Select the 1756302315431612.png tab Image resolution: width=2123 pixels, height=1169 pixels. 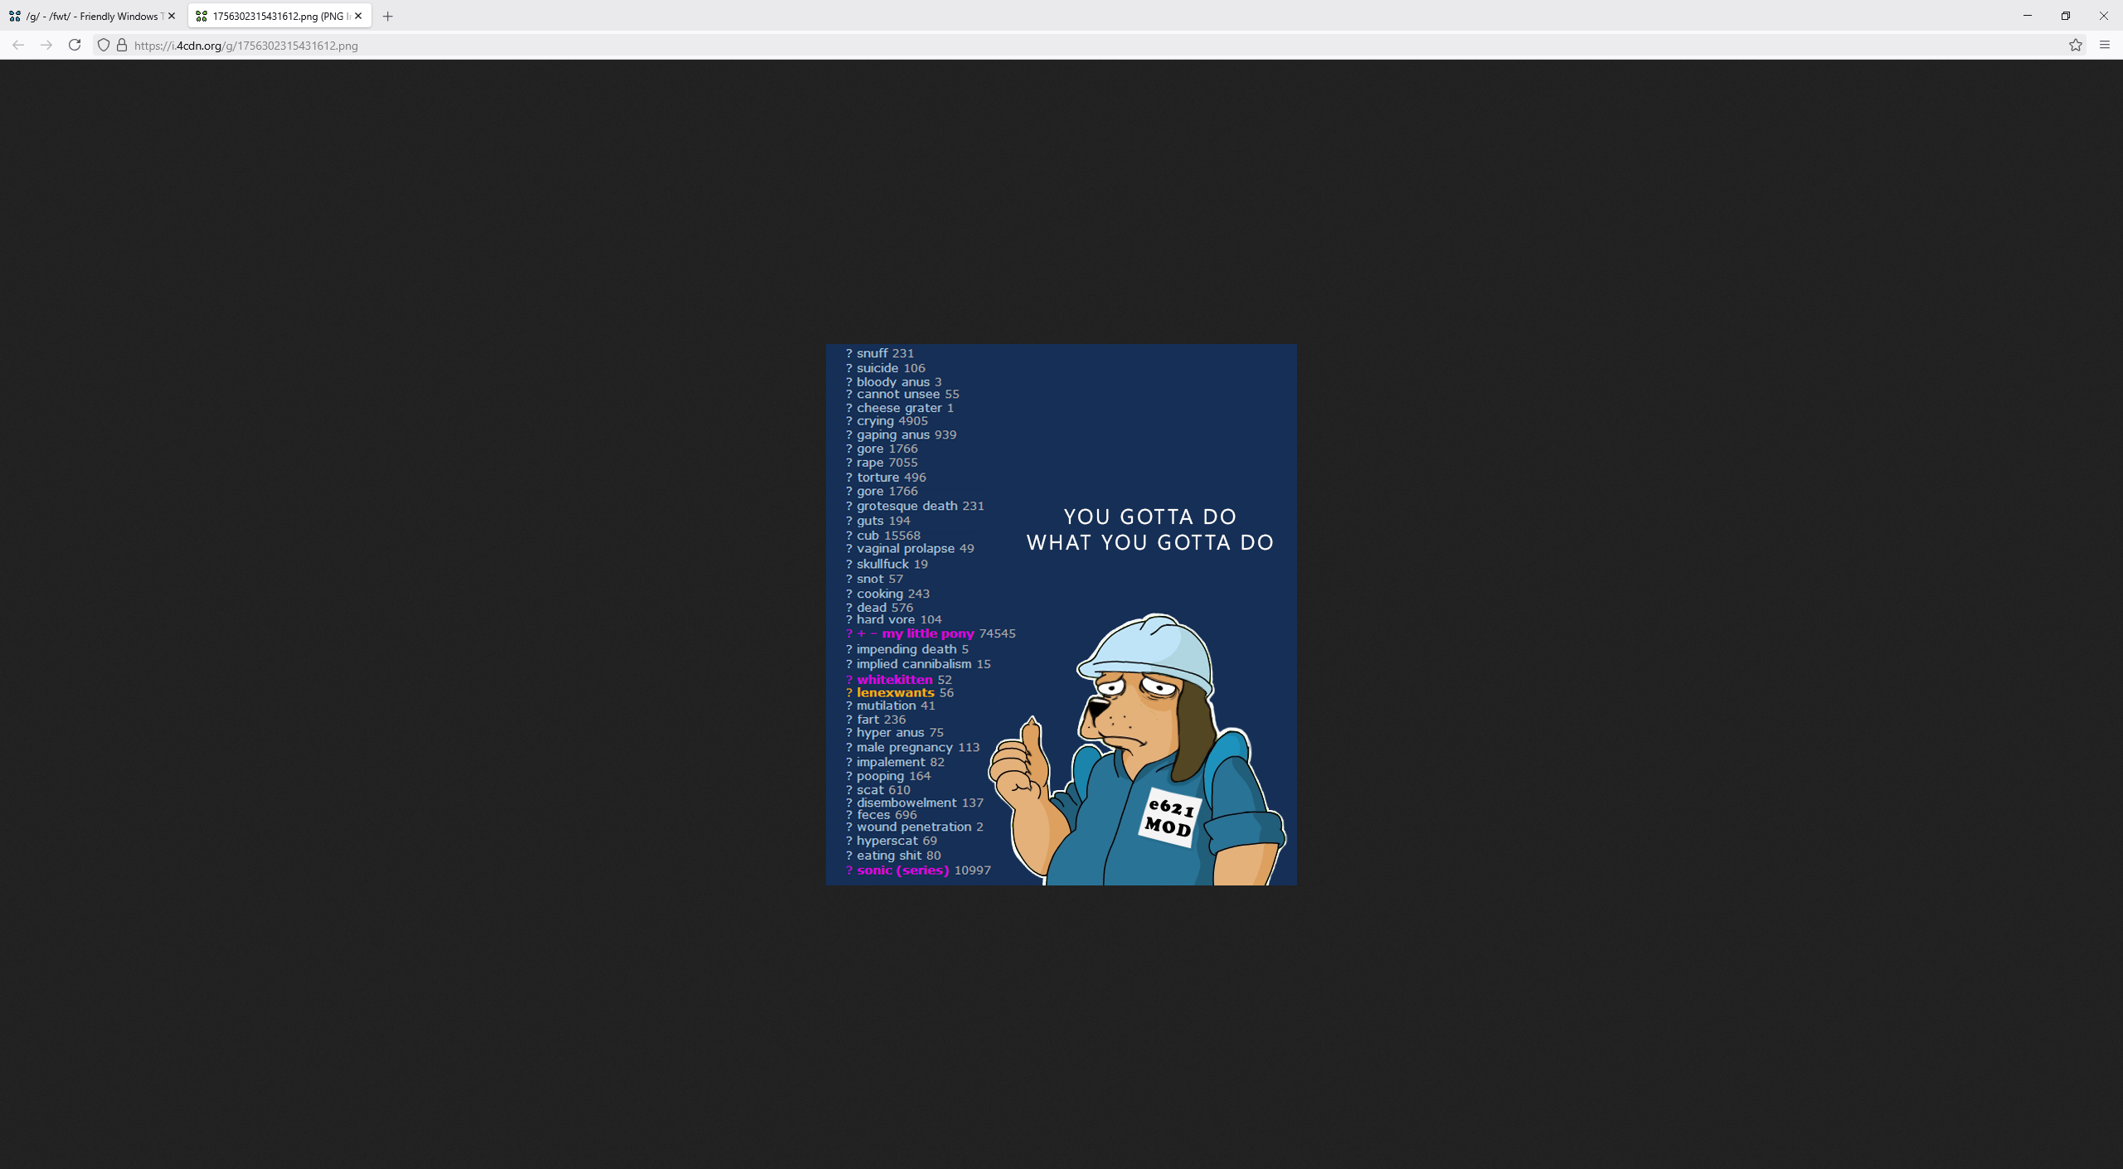click(274, 16)
